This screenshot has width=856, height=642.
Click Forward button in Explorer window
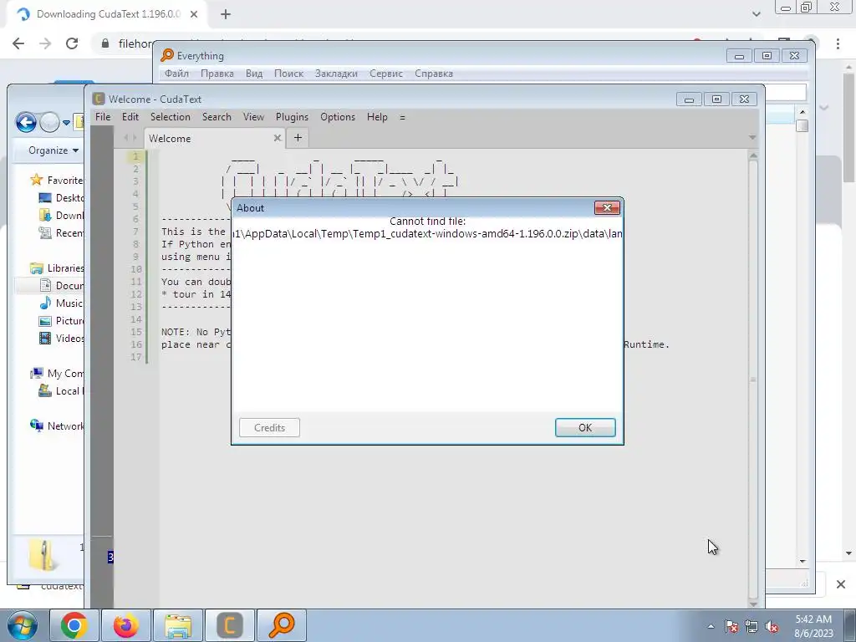(49, 122)
